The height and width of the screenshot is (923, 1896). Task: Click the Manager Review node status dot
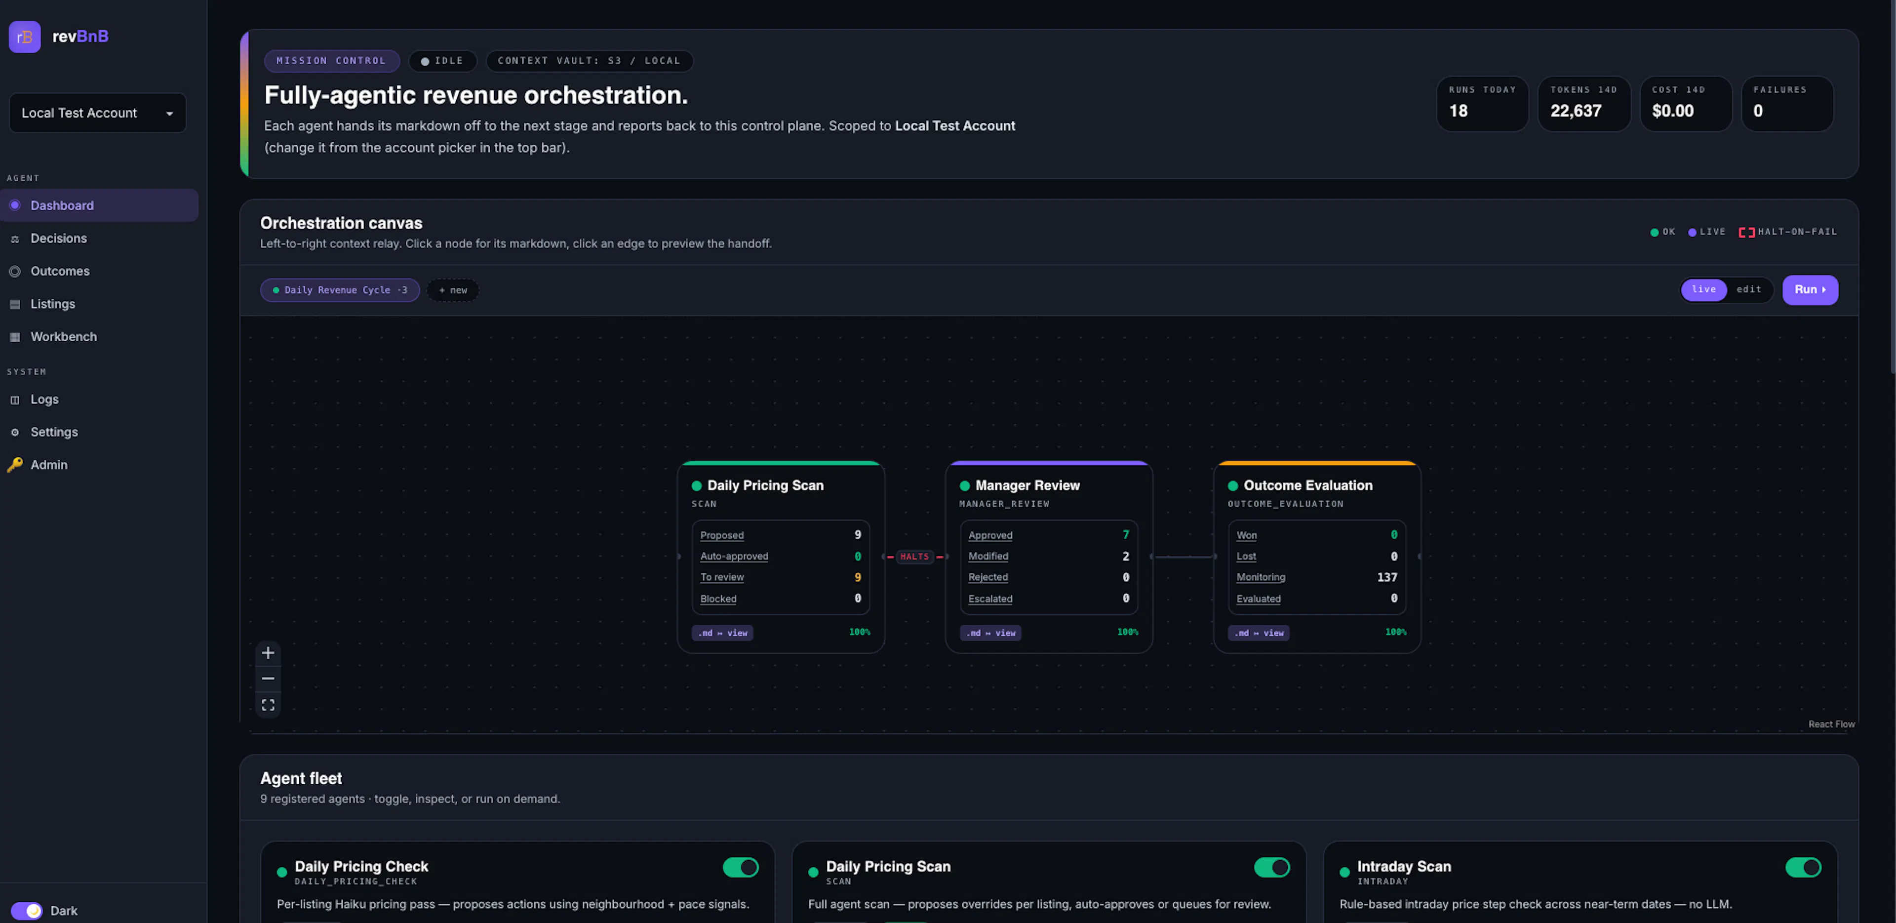(x=964, y=486)
